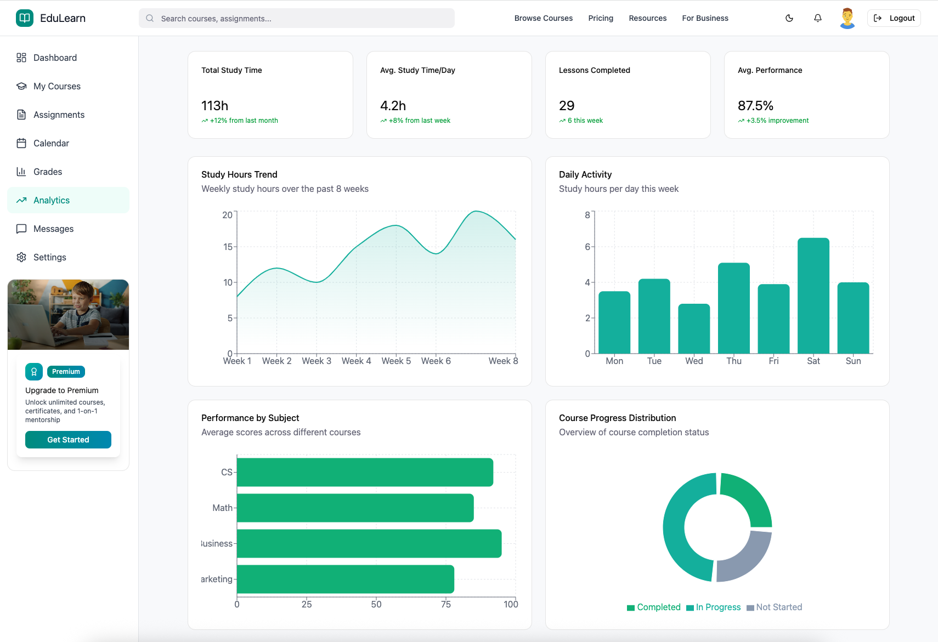
Task: Open notifications via the bell icon
Action: (x=818, y=18)
